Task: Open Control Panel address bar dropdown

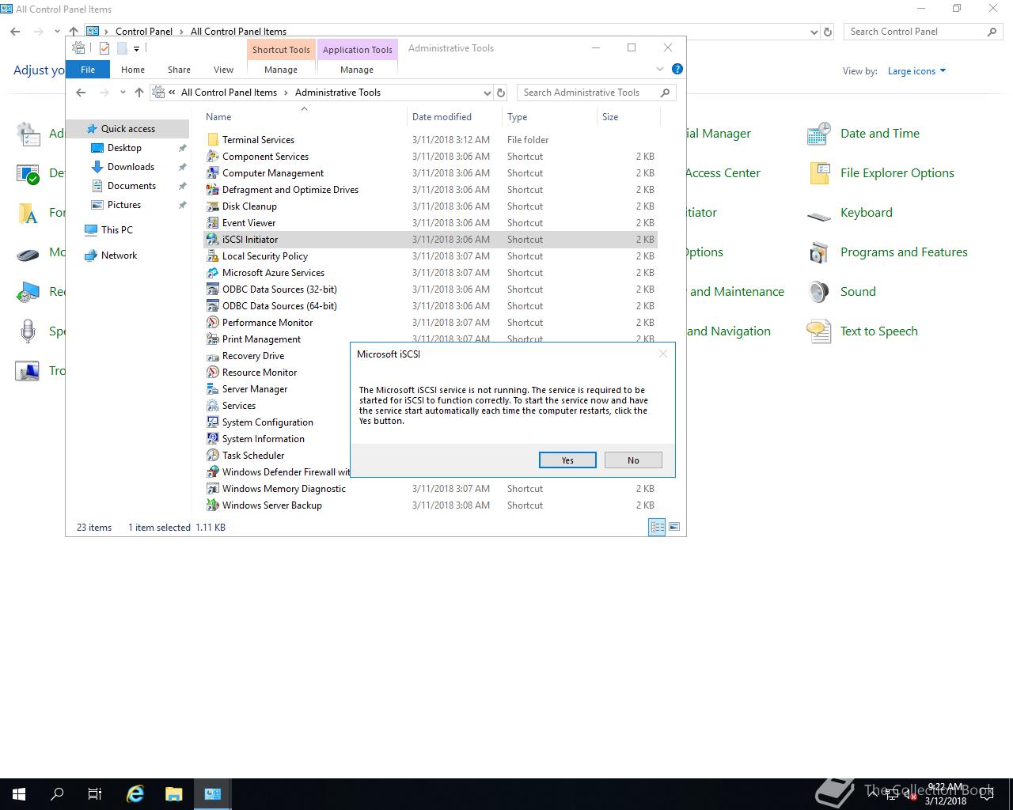Action: pos(814,32)
